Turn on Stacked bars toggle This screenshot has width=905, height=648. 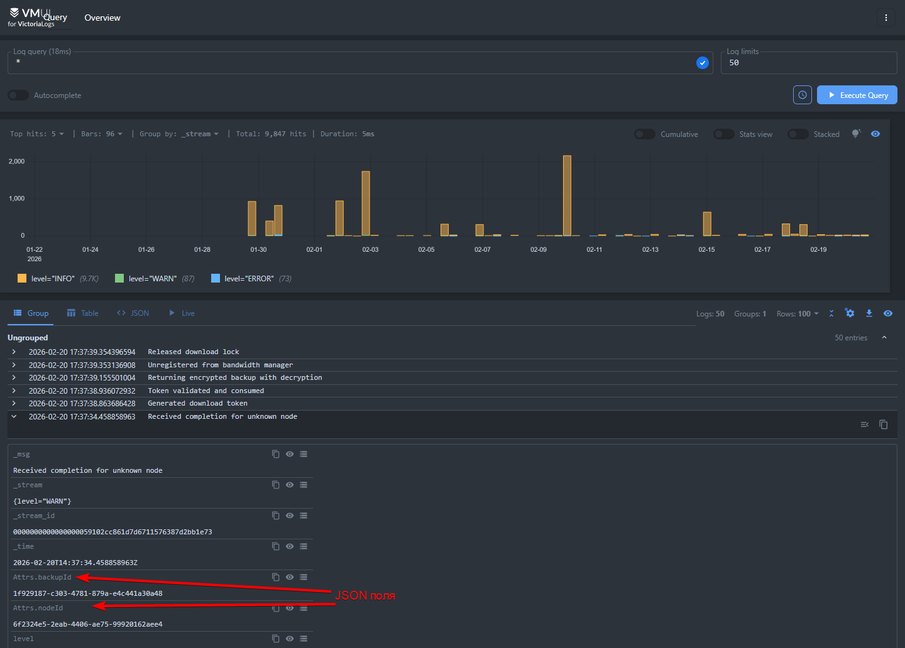pyautogui.click(x=798, y=134)
